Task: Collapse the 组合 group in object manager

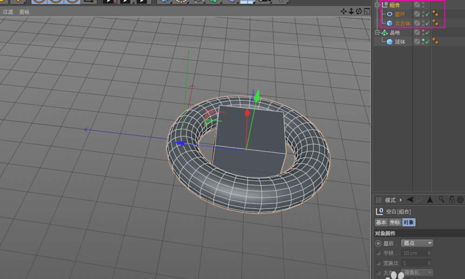Action: point(377,5)
